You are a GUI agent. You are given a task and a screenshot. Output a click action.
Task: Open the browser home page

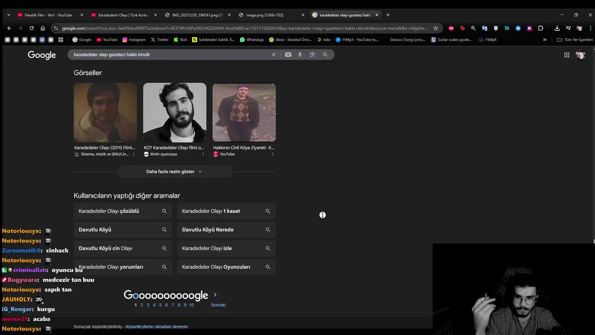(x=43, y=28)
